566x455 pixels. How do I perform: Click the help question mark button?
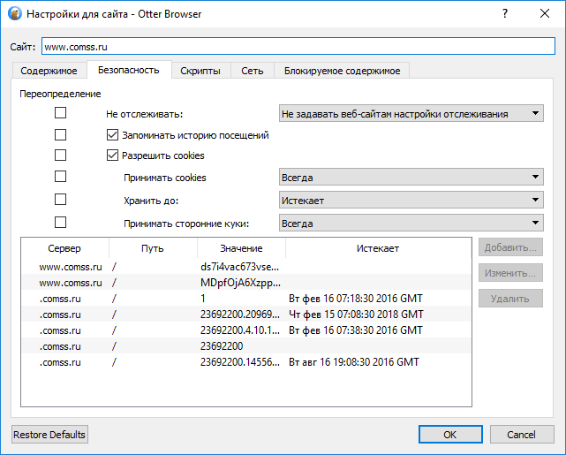coord(504,14)
